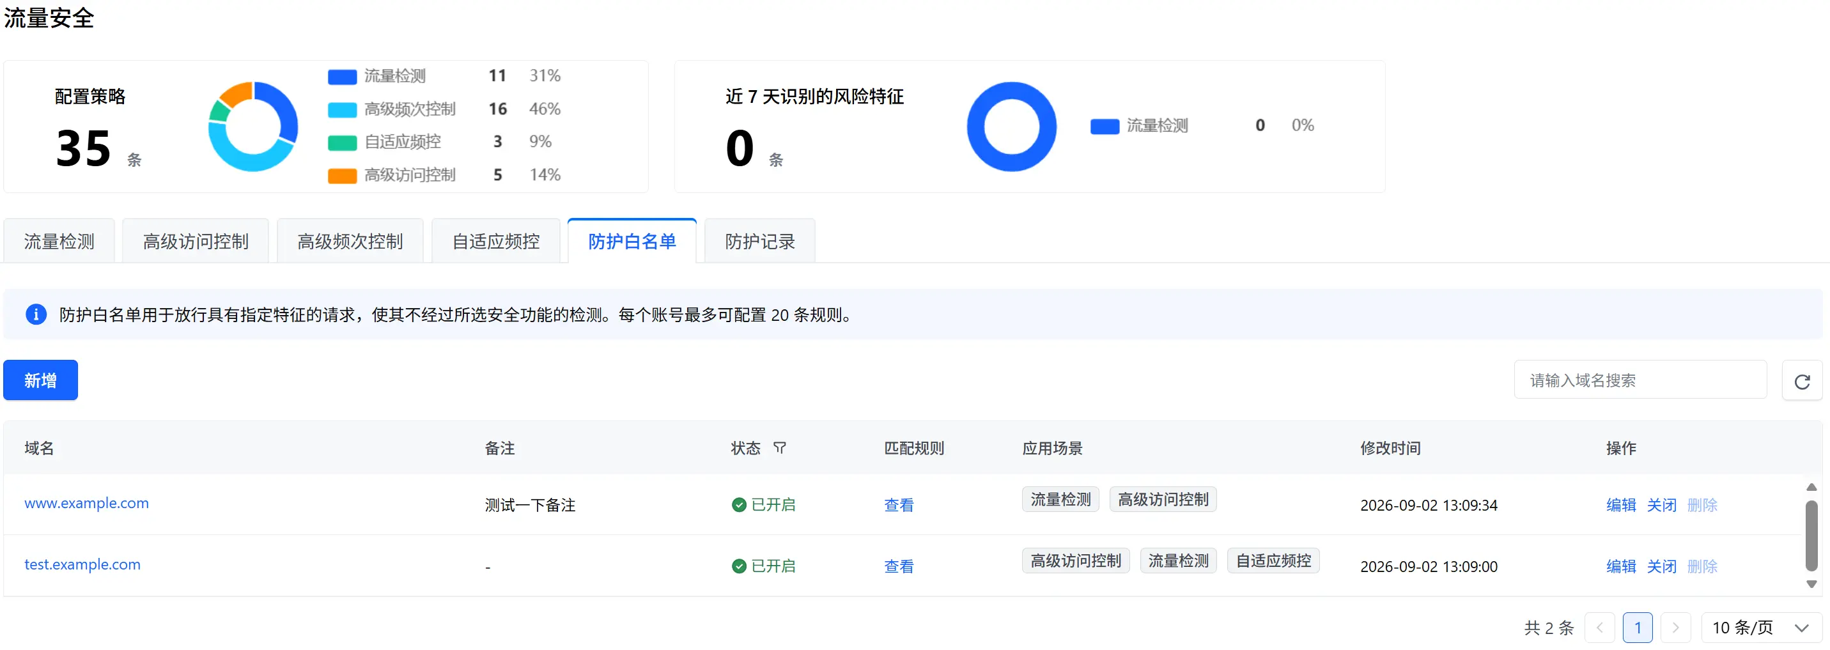1830x650 pixels.
Task: Switch to the 自适应频控 tab
Action: (x=496, y=242)
